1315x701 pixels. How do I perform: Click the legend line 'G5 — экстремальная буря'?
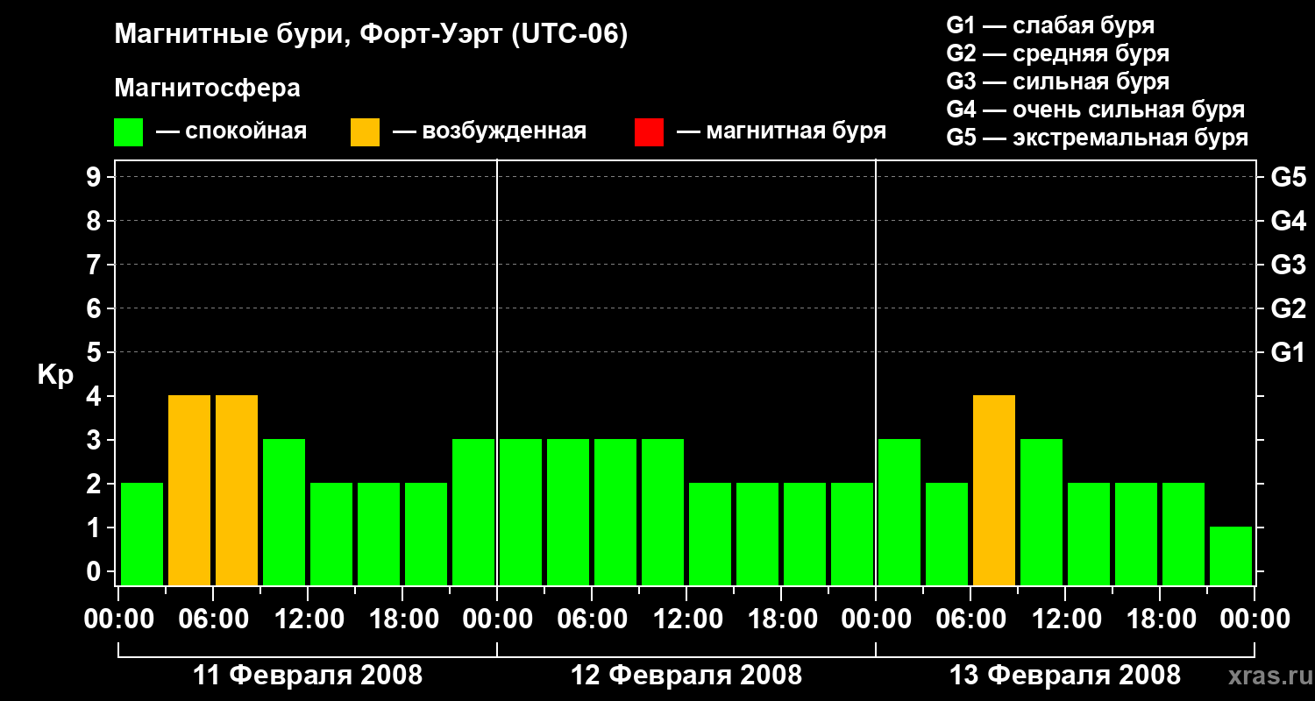tap(1098, 138)
